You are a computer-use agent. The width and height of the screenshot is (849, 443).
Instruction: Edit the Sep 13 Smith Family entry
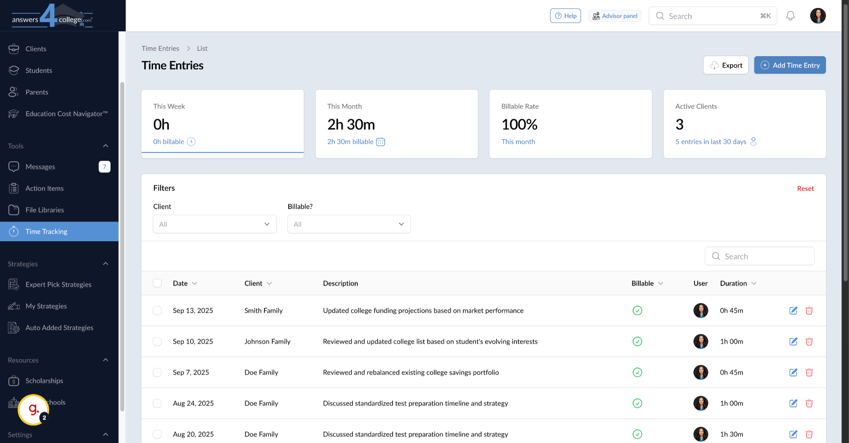pyautogui.click(x=793, y=310)
